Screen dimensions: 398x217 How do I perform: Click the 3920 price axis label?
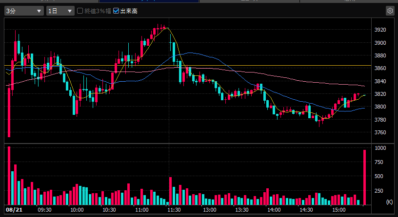click(x=380, y=30)
